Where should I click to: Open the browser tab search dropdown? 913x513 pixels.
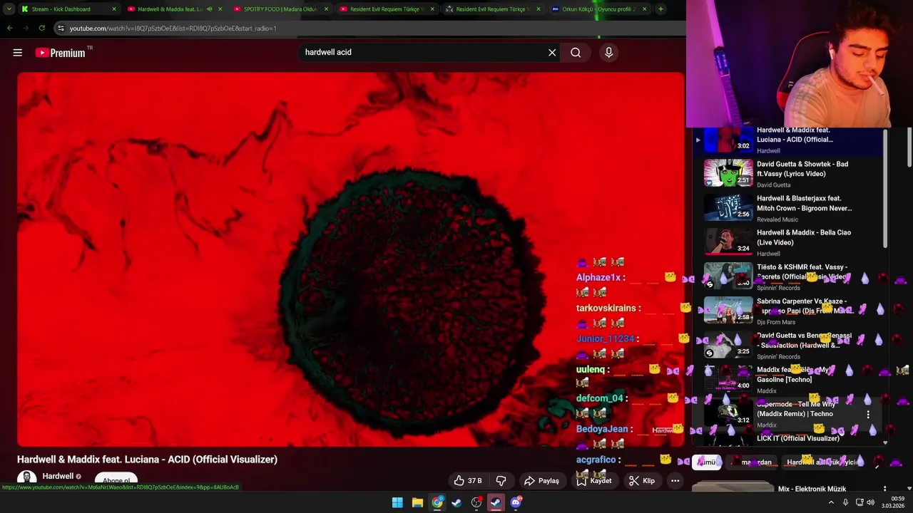9,9
